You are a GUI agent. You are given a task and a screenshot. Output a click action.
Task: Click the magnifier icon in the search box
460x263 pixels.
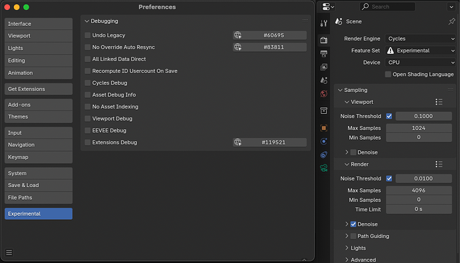(365, 7)
